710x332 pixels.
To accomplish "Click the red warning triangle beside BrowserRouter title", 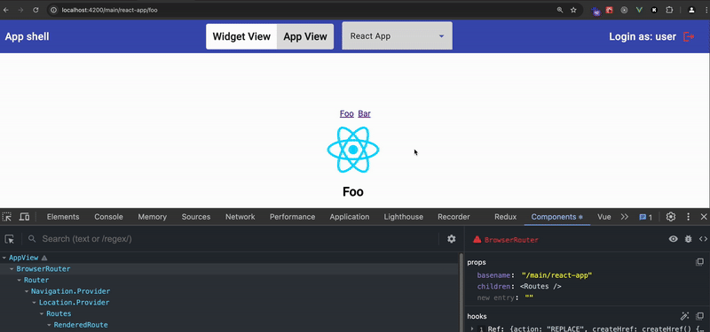I will click(477, 239).
